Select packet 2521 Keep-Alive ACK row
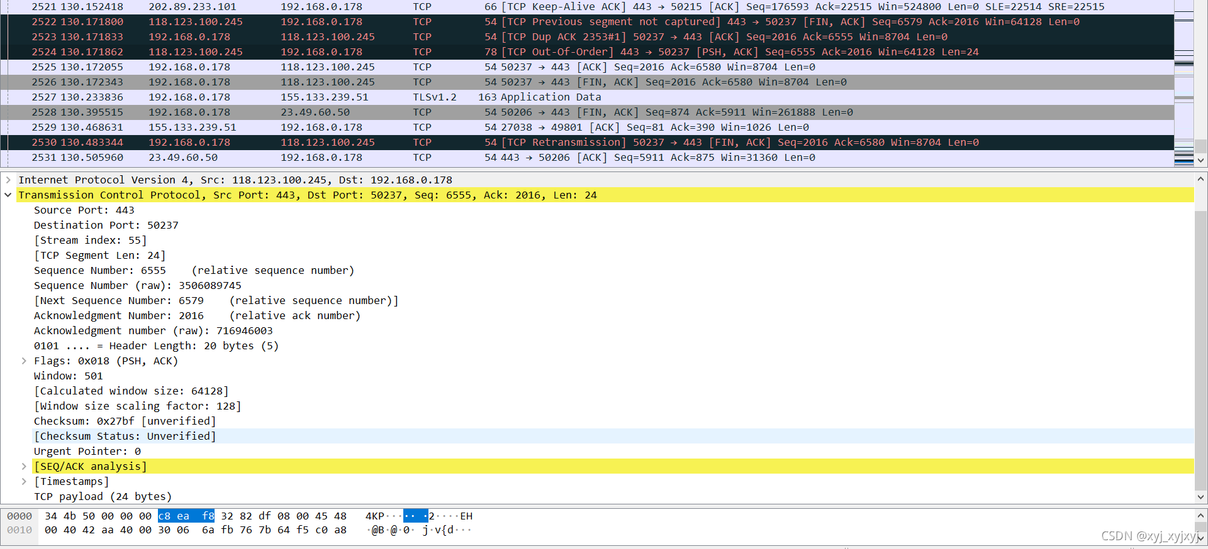Image resolution: width=1208 pixels, height=549 pixels. [x=587, y=6]
